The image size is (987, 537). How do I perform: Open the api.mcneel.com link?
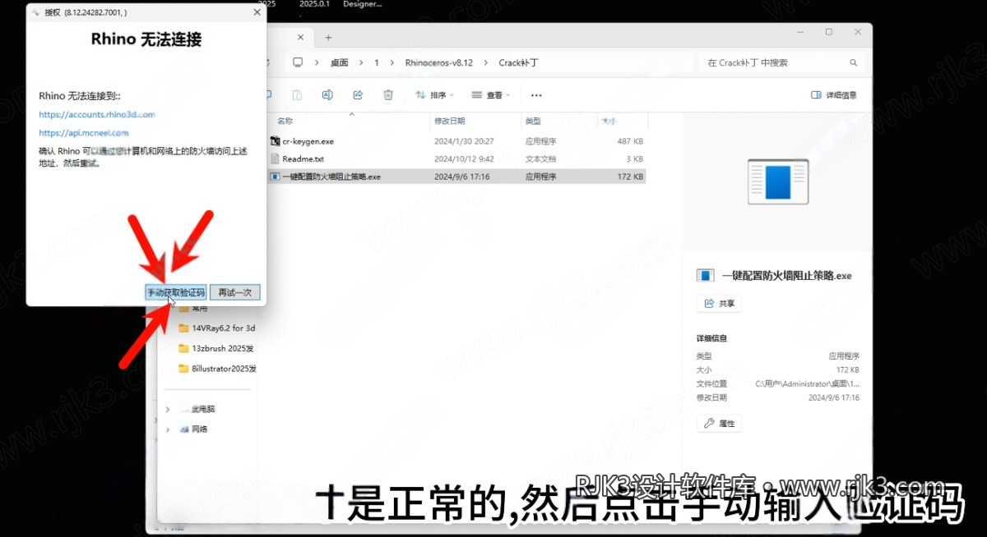[x=84, y=133]
